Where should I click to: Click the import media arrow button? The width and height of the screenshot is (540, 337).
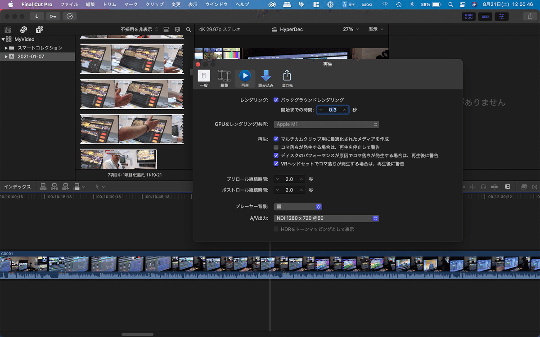coord(36,16)
